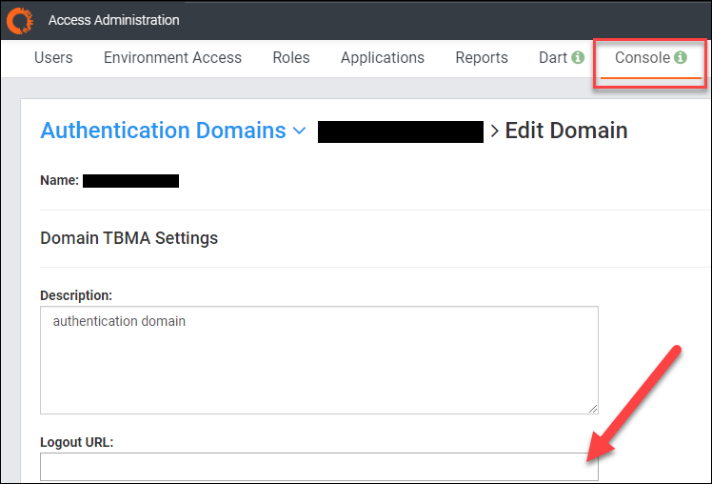The height and width of the screenshot is (484, 712).
Task: Click the redacted domain breadcrumb link
Action: [401, 131]
